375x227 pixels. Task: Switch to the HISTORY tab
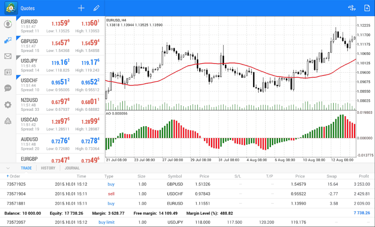coord(48,168)
